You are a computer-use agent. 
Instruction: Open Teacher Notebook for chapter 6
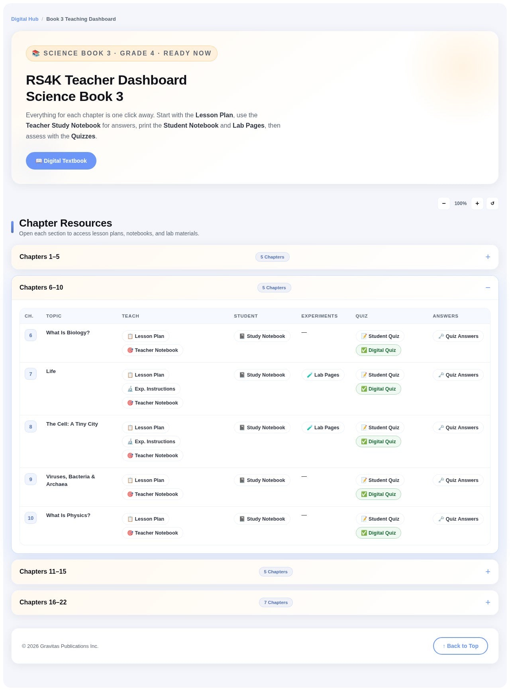[153, 350]
